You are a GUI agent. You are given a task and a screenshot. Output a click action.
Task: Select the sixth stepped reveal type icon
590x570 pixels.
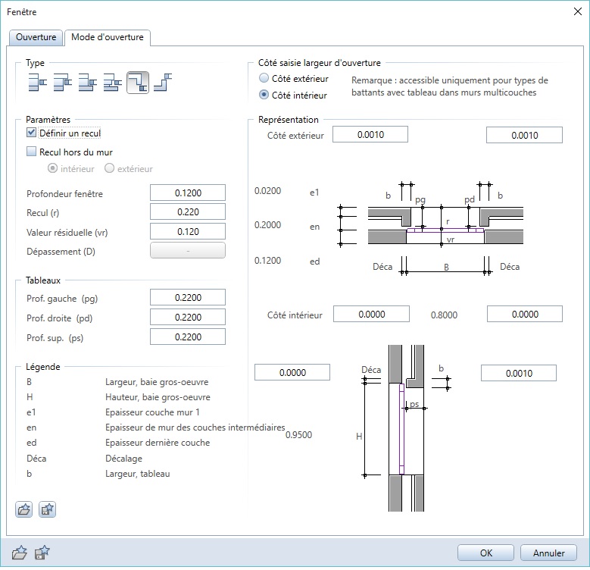coord(163,83)
